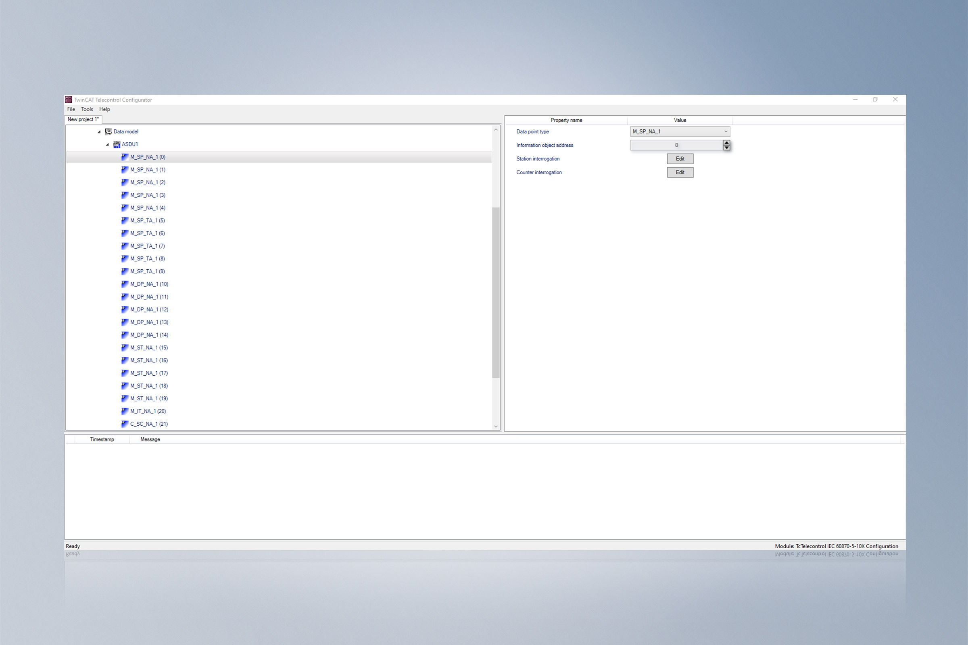
Task: Open the Data point type dropdown
Action: 726,132
